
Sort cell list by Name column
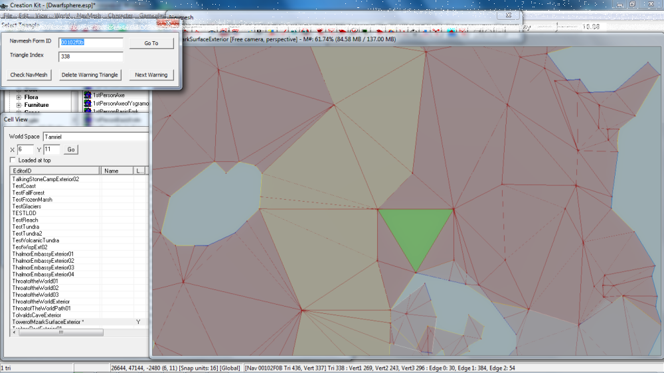(117, 171)
